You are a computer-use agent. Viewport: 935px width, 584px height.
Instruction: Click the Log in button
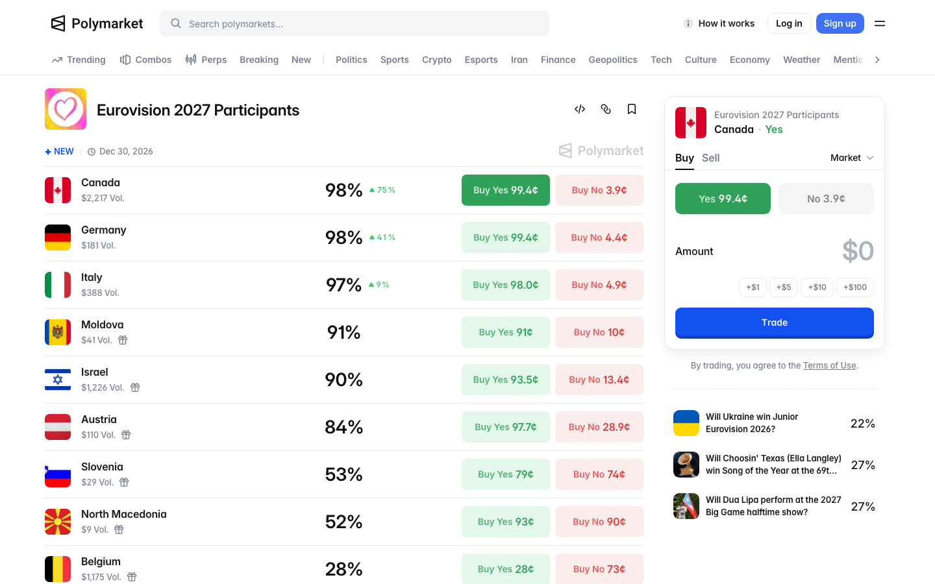click(x=789, y=23)
